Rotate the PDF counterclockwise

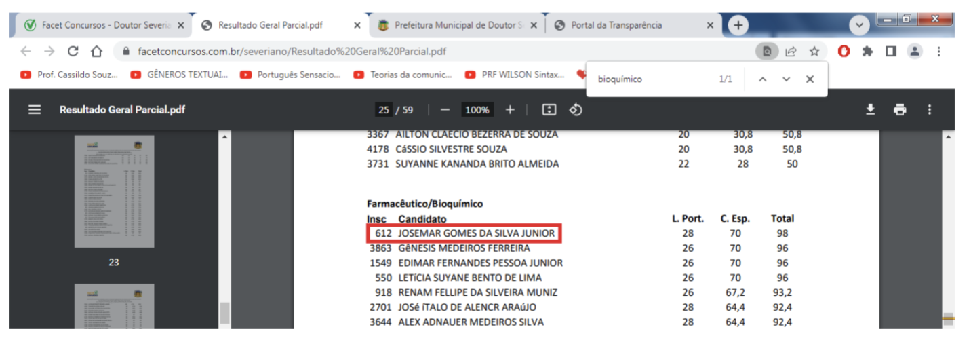coord(576,110)
